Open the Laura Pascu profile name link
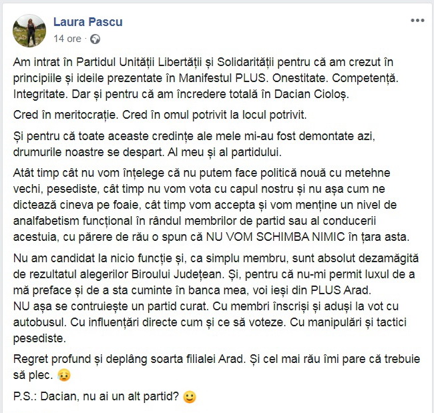Image resolution: width=434 pixels, height=413 pixels. coord(87,22)
